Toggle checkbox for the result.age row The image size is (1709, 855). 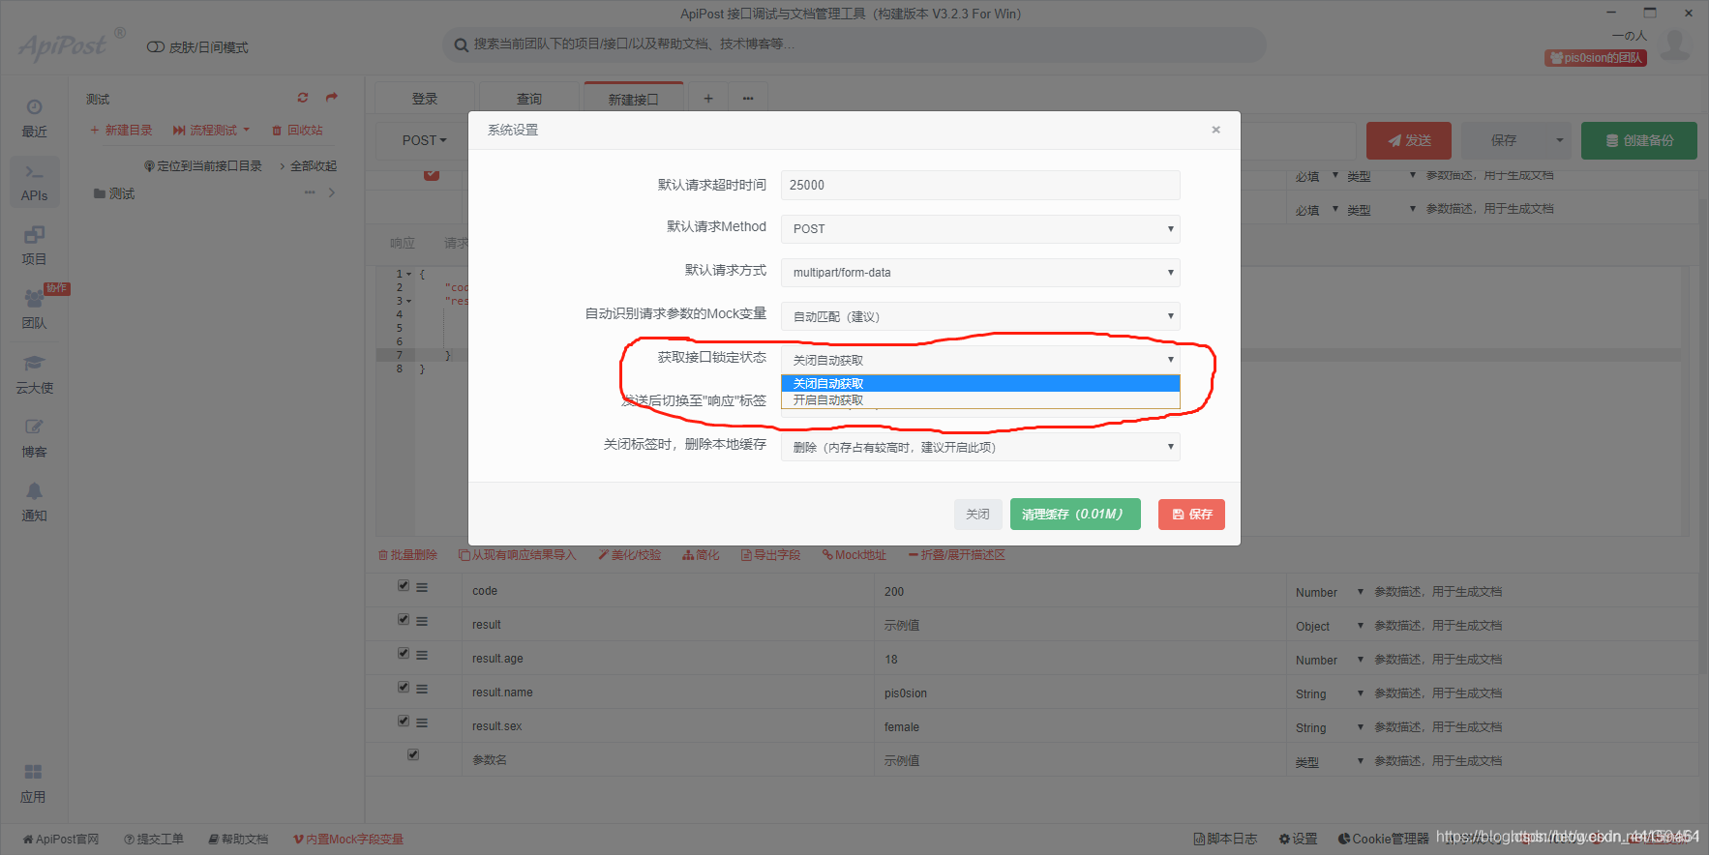click(x=404, y=654)
